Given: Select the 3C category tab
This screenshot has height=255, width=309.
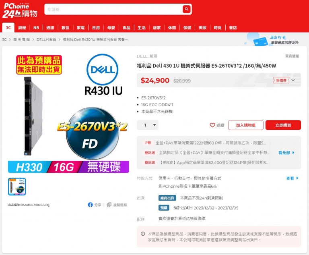Looking at the screenshot, I should pyautogui.click(x=8, y=27).
